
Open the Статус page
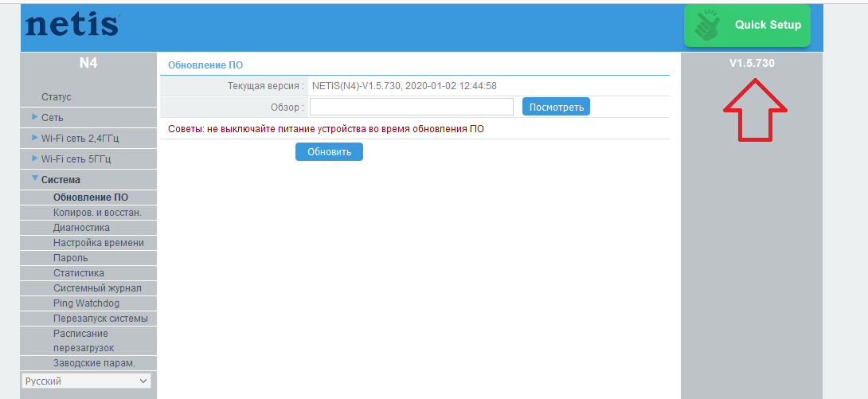click(x=57, y=97)
